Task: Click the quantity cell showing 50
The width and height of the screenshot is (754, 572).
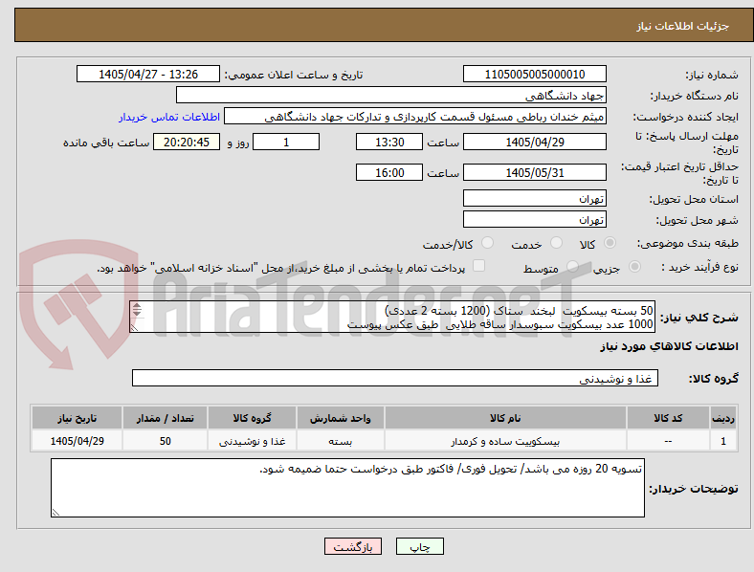Action: point(165,441)
